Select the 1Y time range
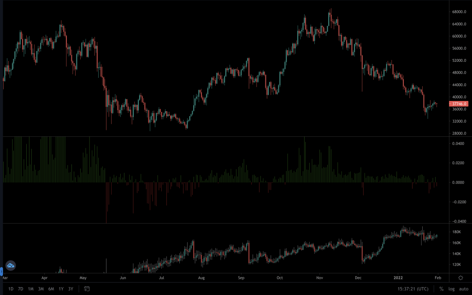This screenshot has width=472, height=295. point(61,289)
